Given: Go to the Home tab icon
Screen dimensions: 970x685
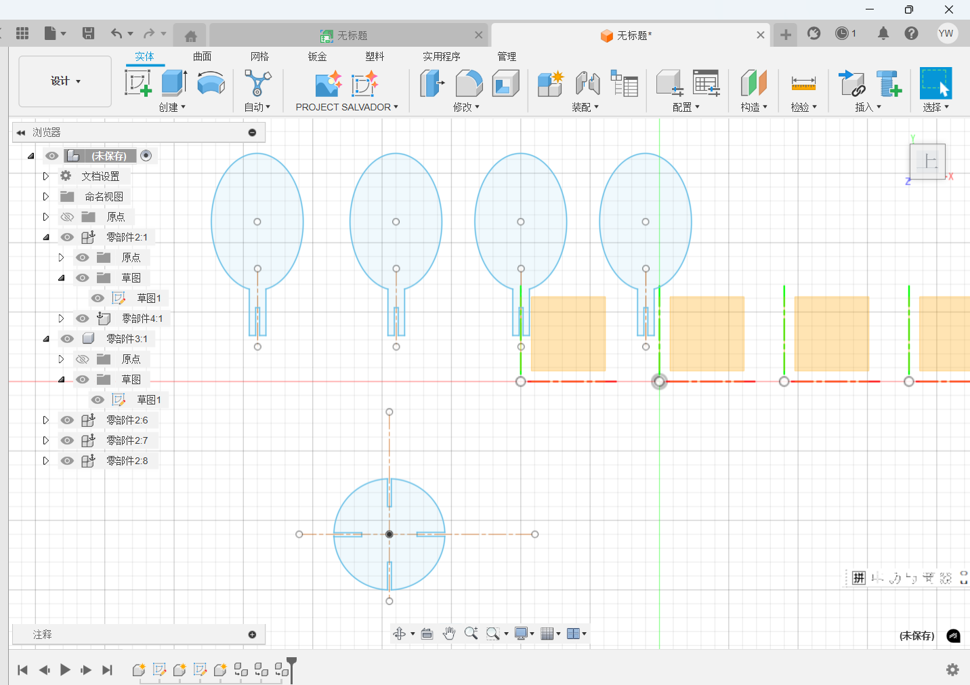Looking at the screenshot, I should [190, 36].
